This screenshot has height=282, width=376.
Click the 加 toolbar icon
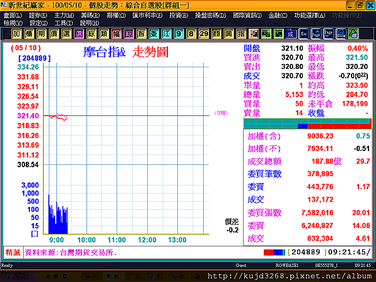click(16, 34)
